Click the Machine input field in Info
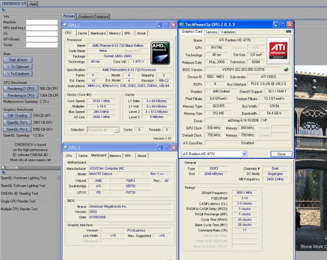The image size is (327, 260). click(x=42, y=22)
